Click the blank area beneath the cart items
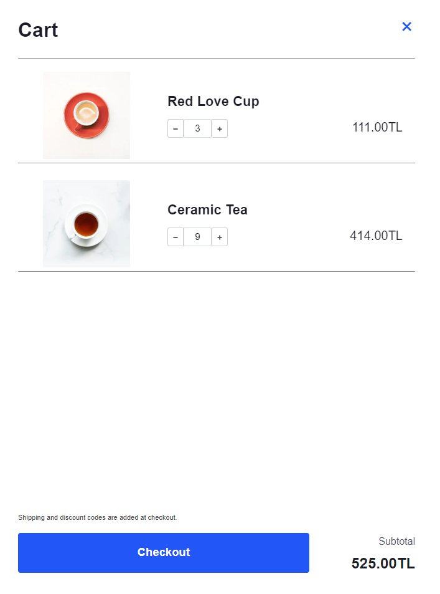Viewport: 440px width, 594px height. click(x=217, y=390)
